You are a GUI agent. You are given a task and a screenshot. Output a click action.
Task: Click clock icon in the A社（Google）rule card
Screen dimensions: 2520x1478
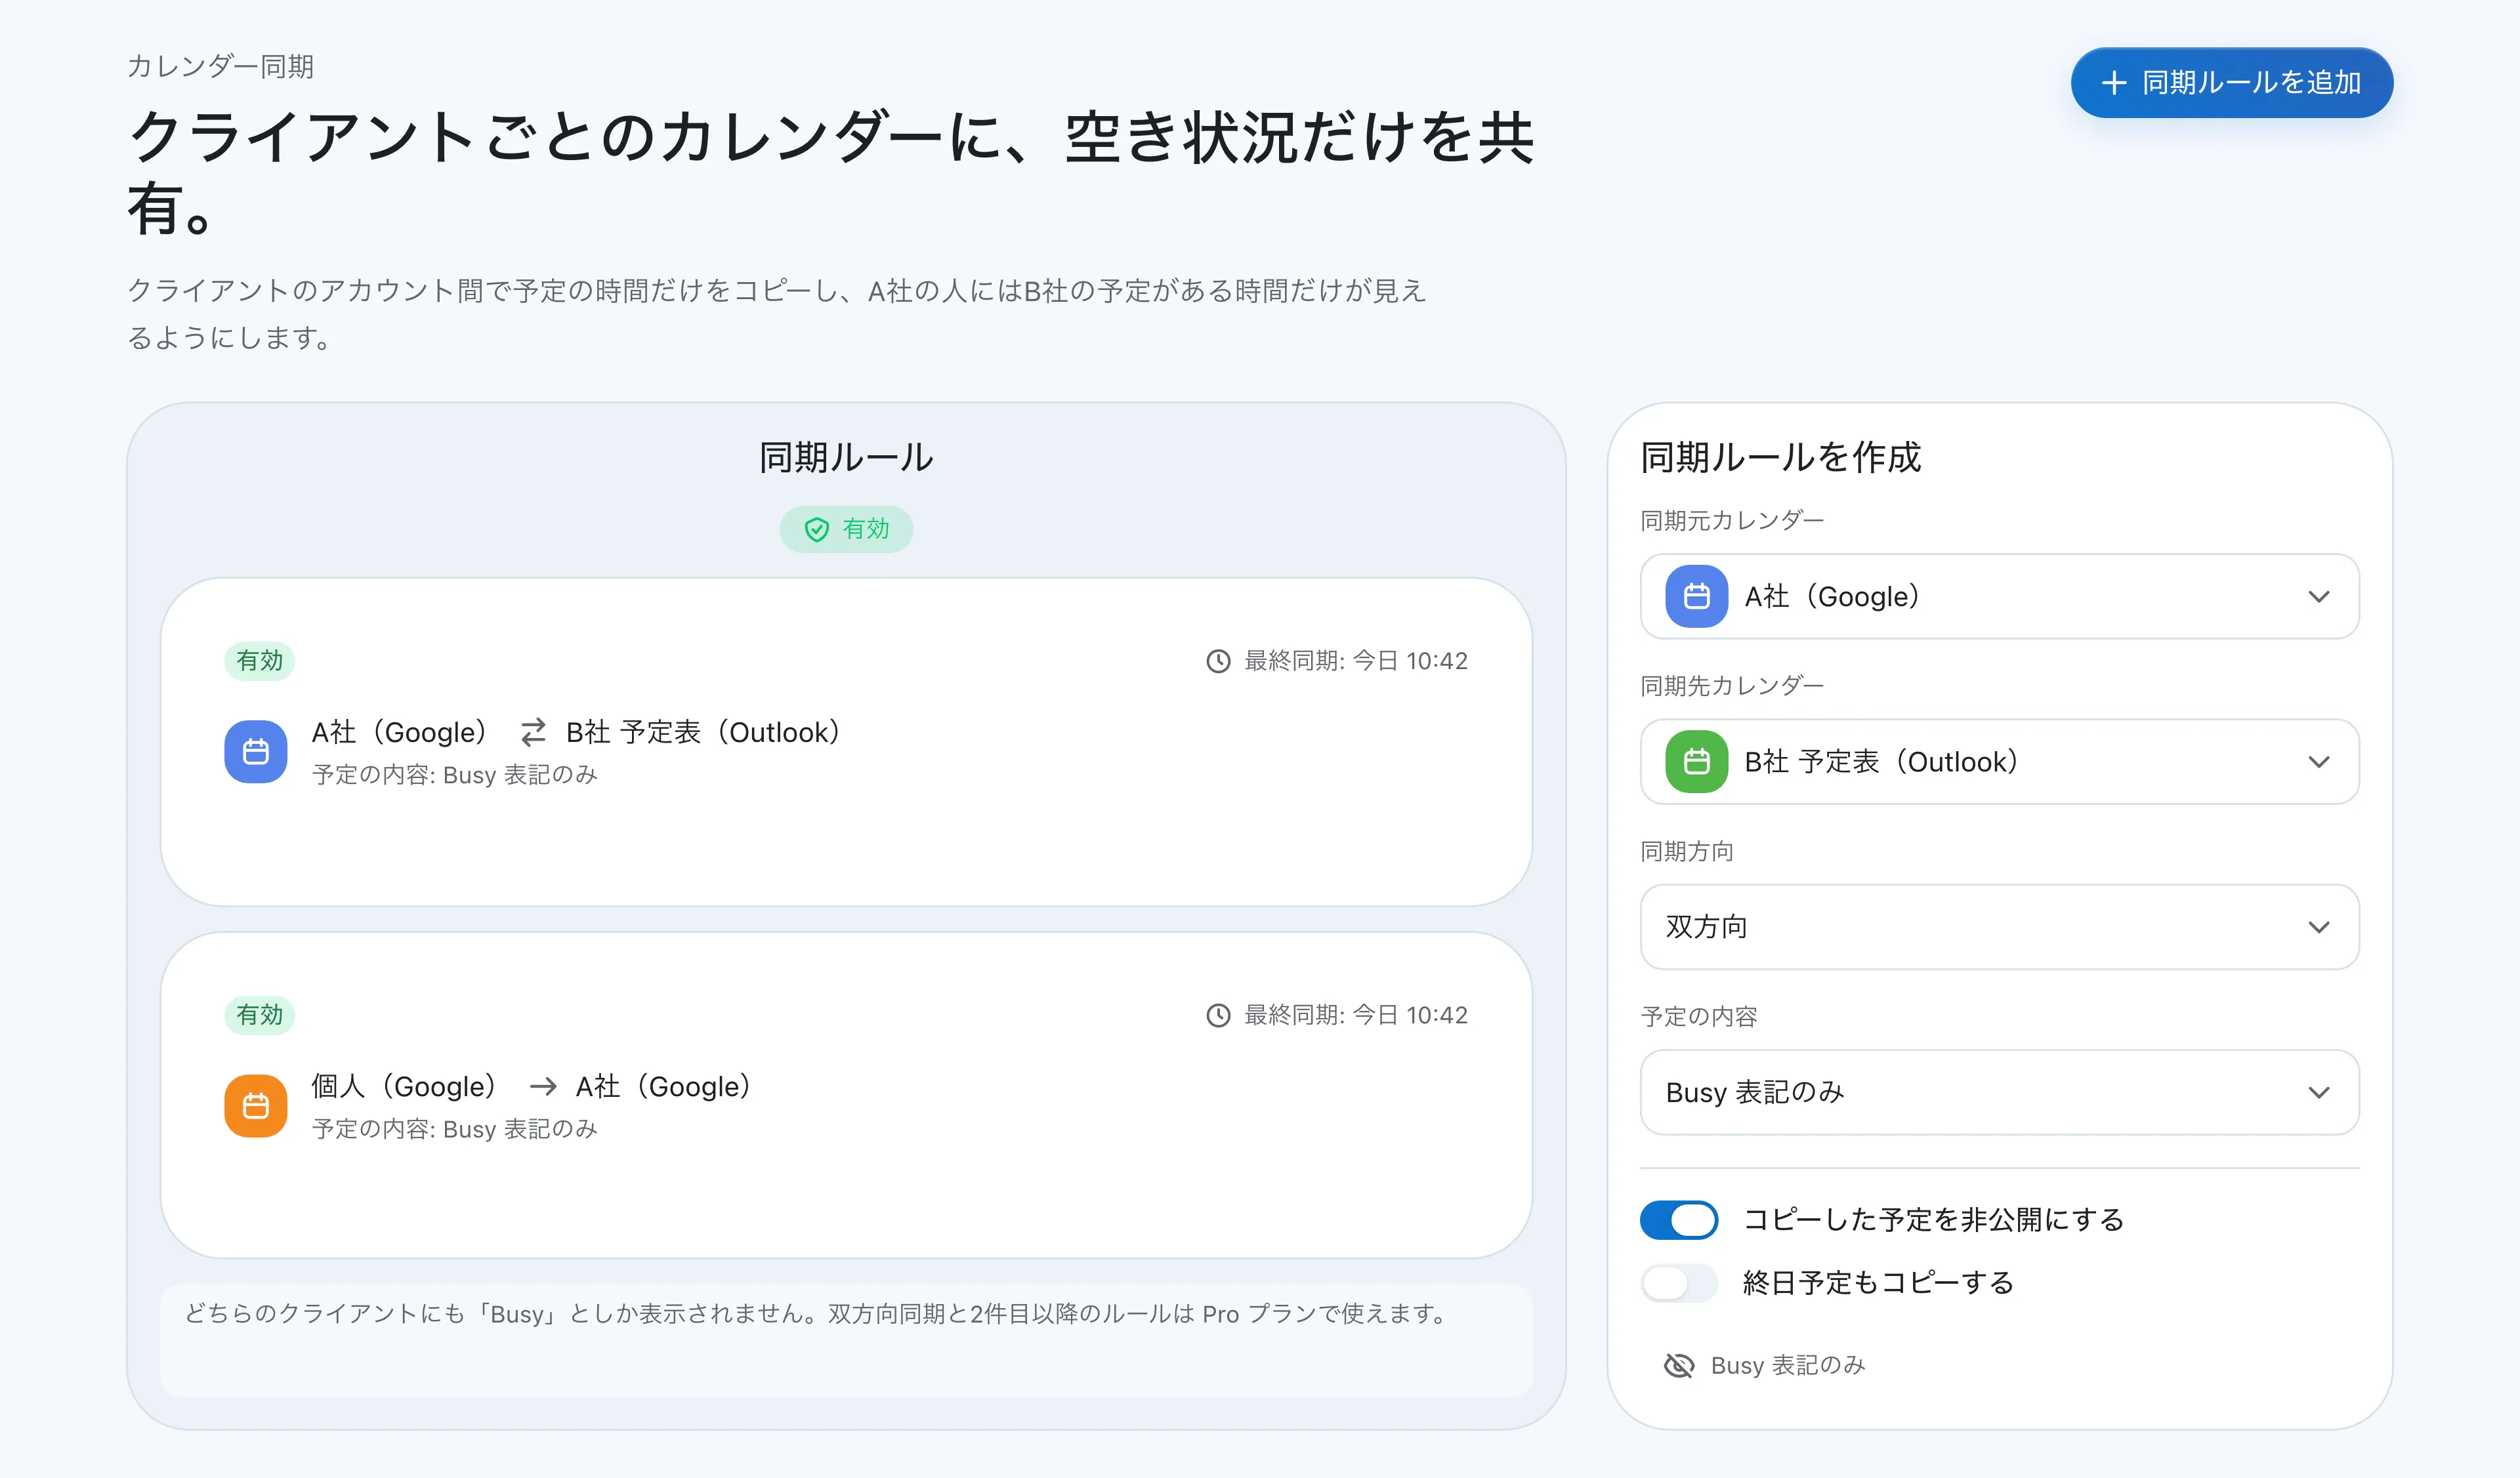click(1218, 661)
